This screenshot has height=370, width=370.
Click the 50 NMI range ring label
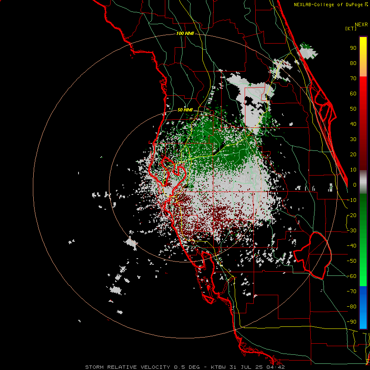[185, 110]
